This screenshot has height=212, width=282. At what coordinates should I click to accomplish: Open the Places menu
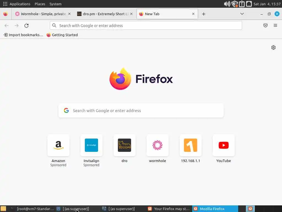tap(40, 4)
